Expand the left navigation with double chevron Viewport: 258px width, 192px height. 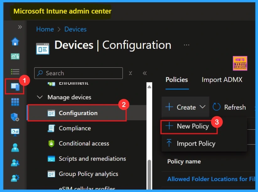(x=20, y=27)
